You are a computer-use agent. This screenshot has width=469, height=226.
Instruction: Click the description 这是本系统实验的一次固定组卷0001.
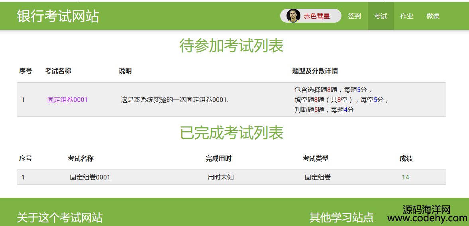(175, 100)
